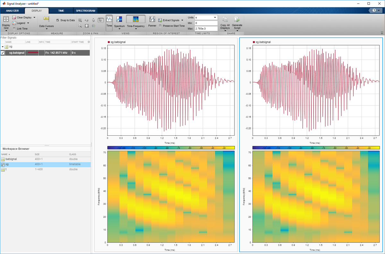The height and width of the screenshot is (254, 385).
Task: Switch on the Spectrum view
Action: [119, 22]
